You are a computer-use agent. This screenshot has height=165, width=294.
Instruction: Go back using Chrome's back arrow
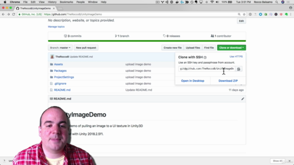[x=3, y=14]
